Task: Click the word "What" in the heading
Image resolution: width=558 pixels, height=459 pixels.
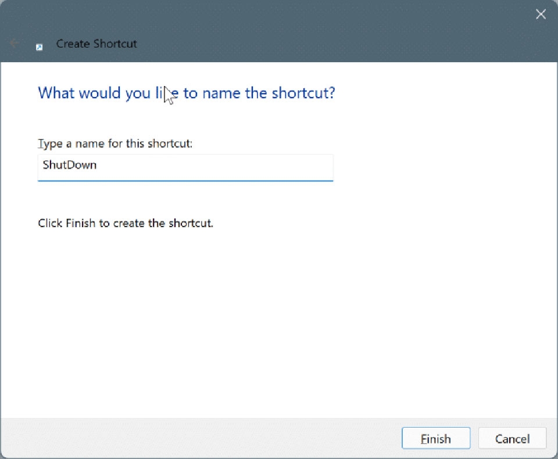Action: click(55, 93)
